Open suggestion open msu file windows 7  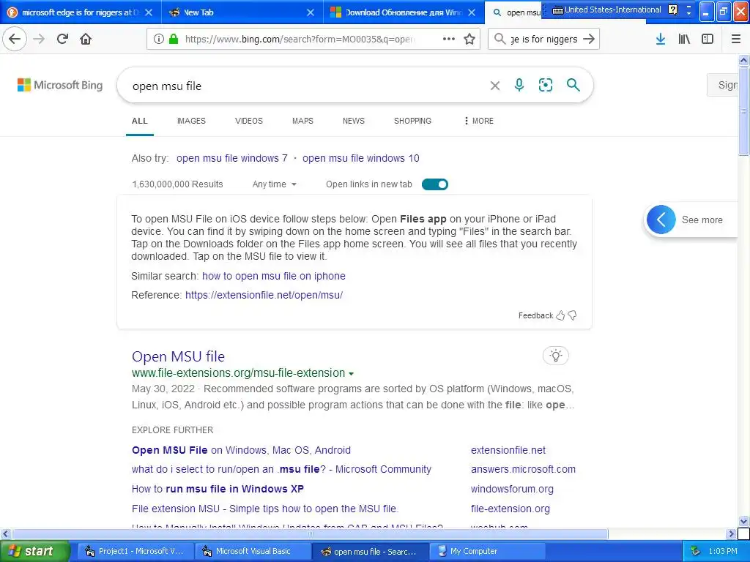pos(232,158)
